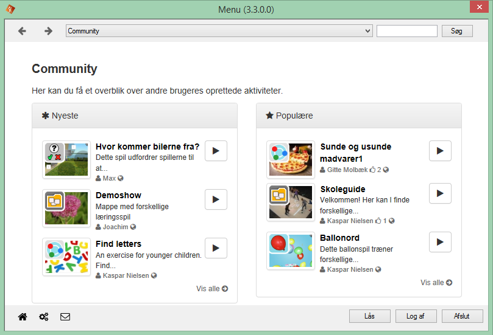493x335 pixels.
Task: Click the search text field
Action: pos(406,31)
